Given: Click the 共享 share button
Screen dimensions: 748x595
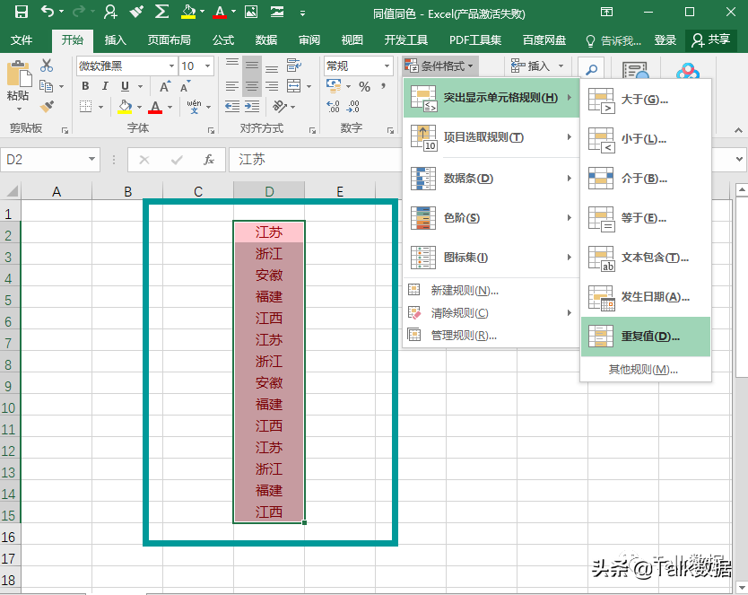Looking at the screenshot, I should [x=711, y=40].
